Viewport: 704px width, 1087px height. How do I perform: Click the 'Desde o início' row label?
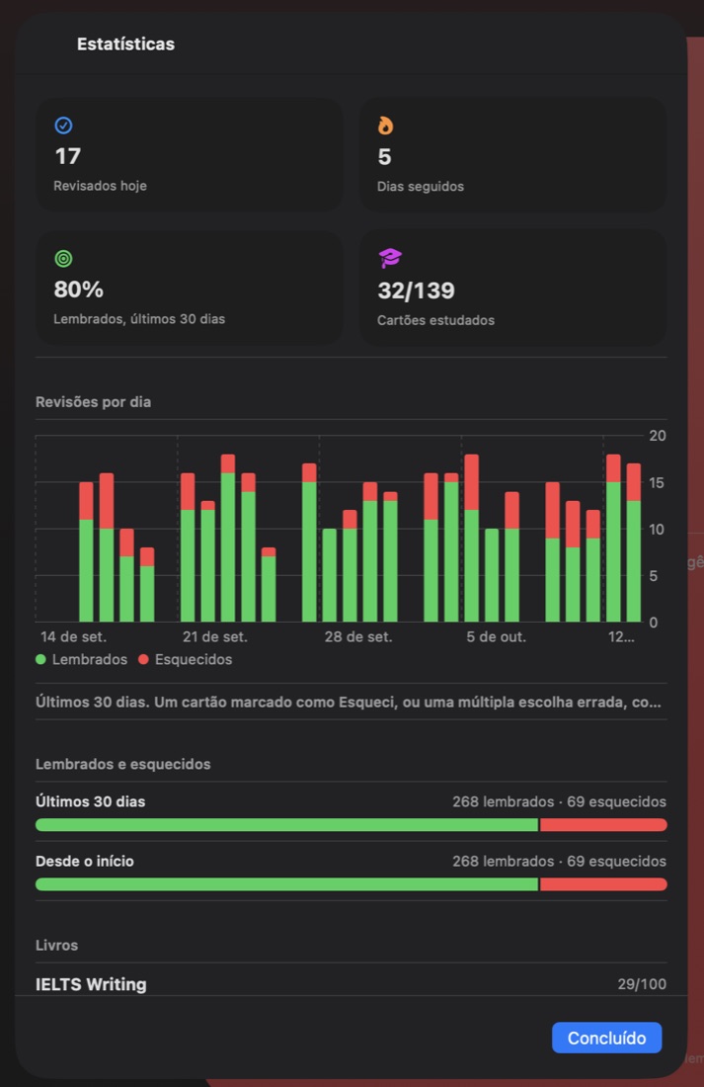pos(85,861)
